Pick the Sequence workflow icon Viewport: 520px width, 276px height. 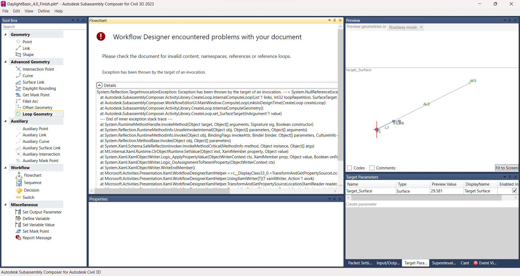(19, 183)
